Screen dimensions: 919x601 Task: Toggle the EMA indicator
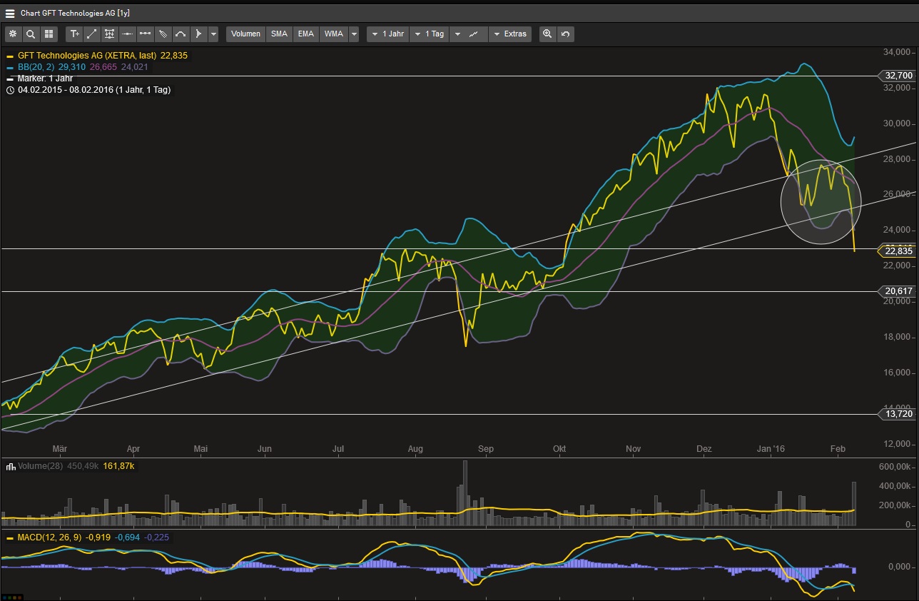point(305,34)
